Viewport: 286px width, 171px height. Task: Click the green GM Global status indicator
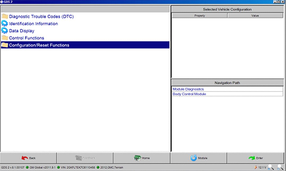pos(27,167)
